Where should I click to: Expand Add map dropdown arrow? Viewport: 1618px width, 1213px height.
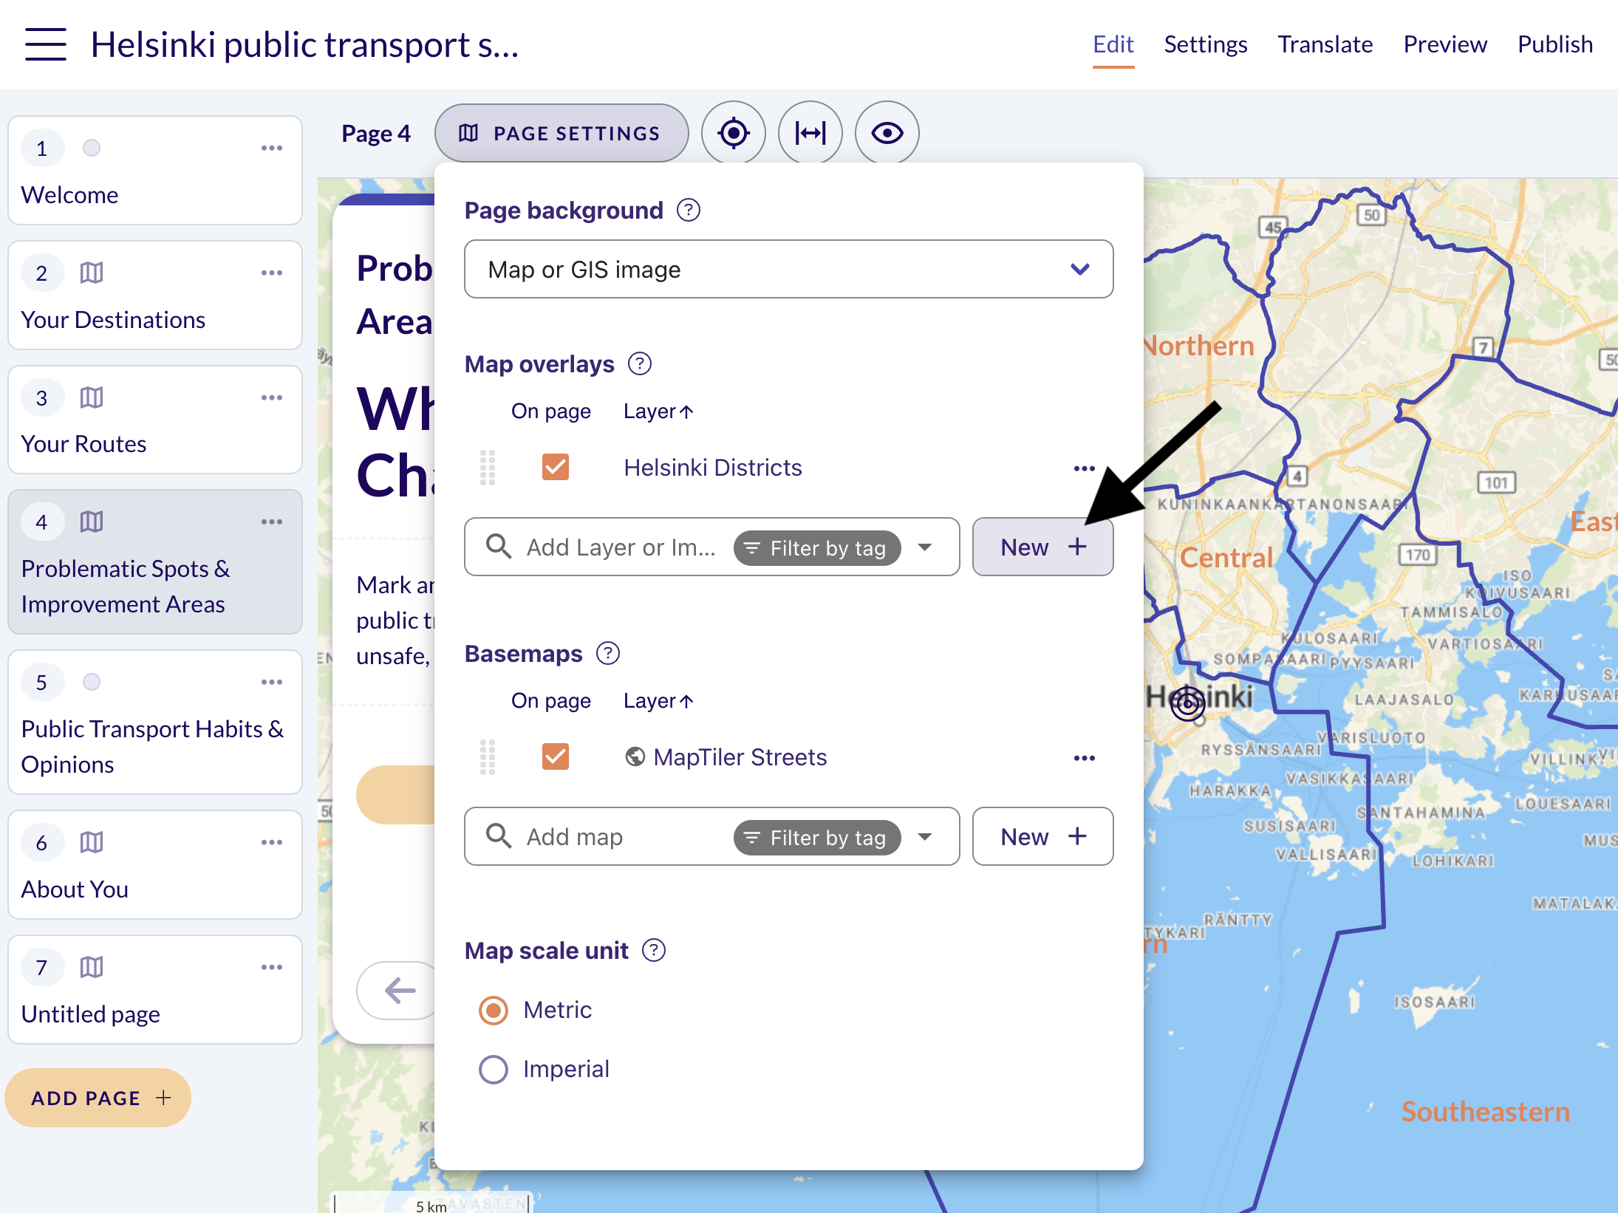point(924,837)
